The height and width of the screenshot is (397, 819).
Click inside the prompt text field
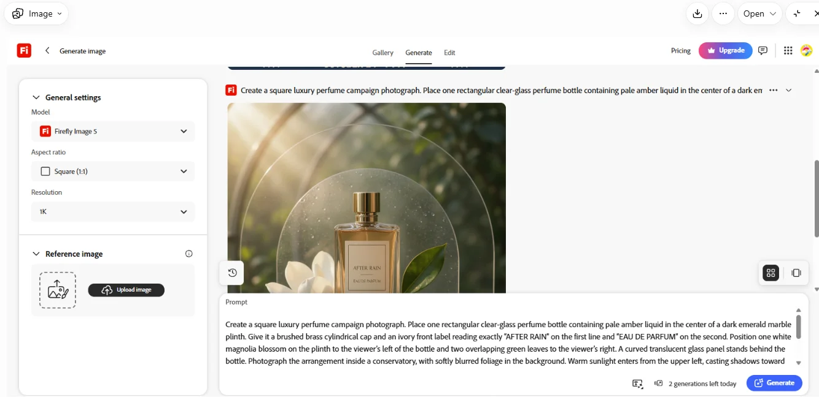click(x=509, y=343)
